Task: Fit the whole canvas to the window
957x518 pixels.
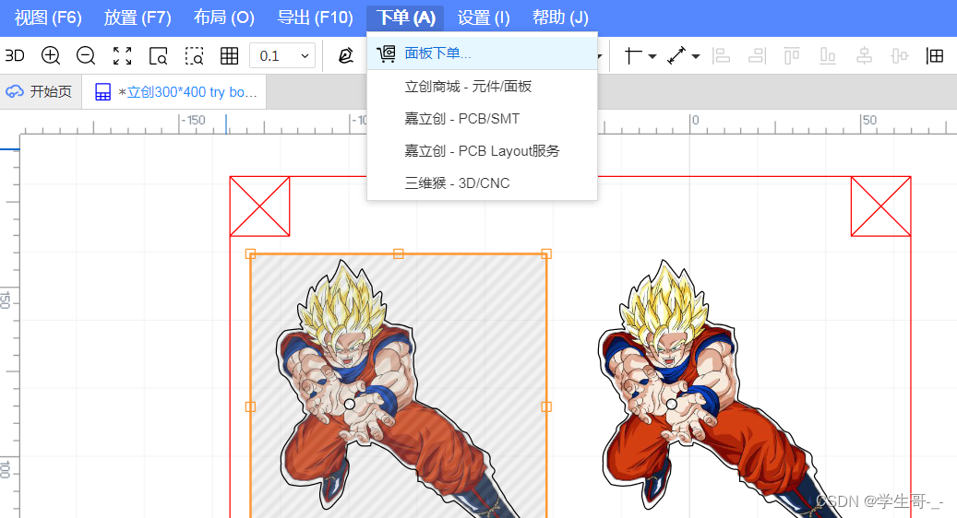Action: click(x=122, y=55)
